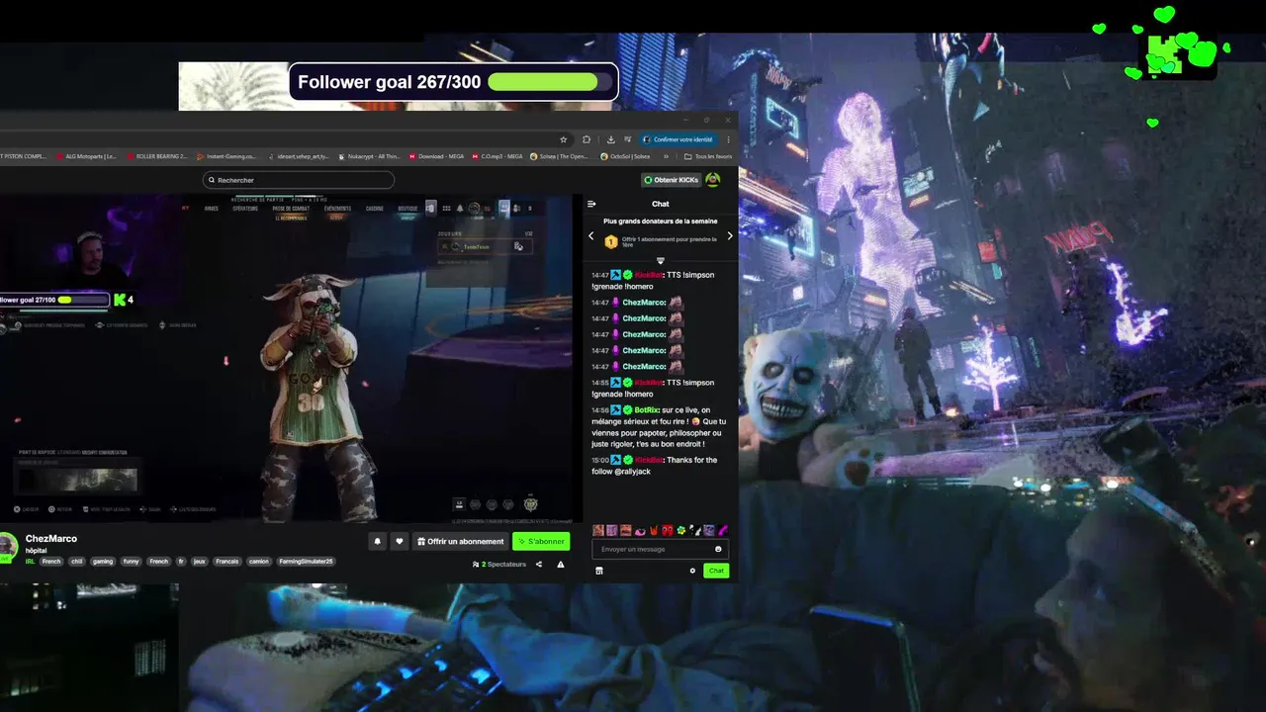Show next top donor with right chevron
Viewport: 1266px width, 712px height.
(730, 236)
